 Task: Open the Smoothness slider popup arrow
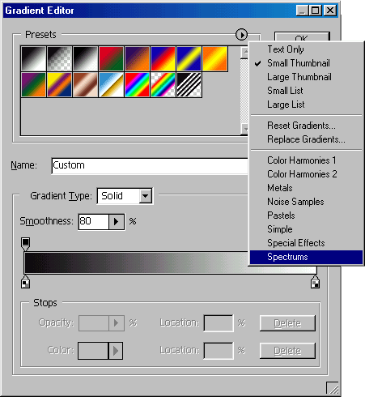pos(117,222)
